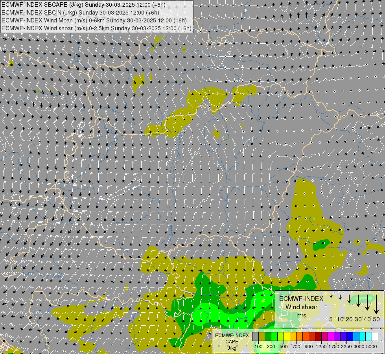
Task: Click the 40 m/s wind shear legend arrow
Action: [x=367, y=302]
